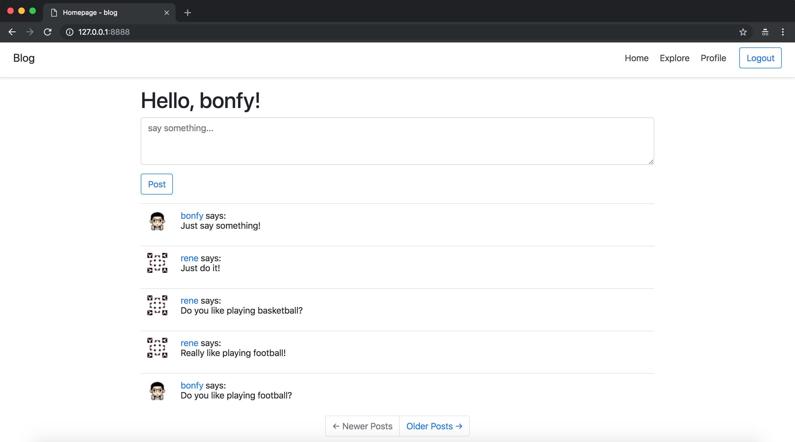Click bonfy's avatar on the first post
The width and height of the screenshot is (795, 442).
click(x=157, y=221)
